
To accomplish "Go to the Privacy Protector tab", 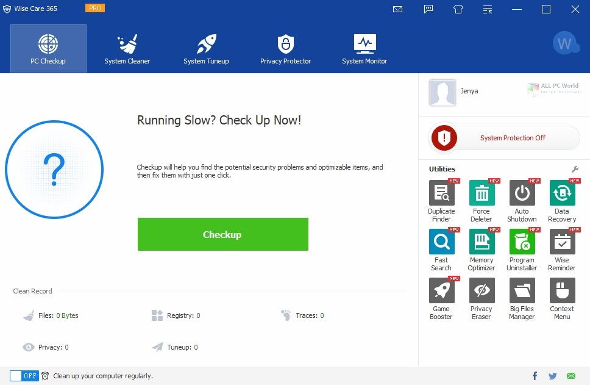I will point(286,49).
